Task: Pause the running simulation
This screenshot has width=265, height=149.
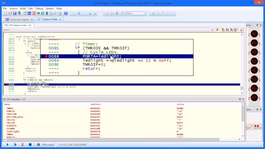Action: [22, 145]
